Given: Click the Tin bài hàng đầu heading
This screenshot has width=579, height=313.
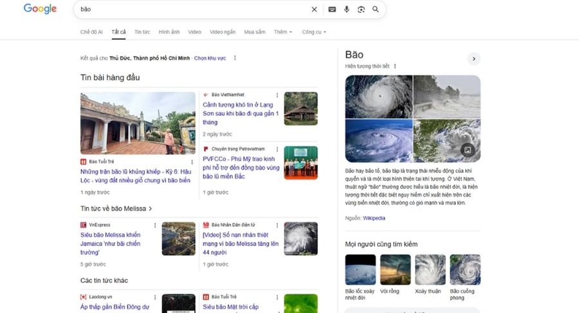Looking at the screenshot, I should pyautogui.click(x=110, y=78).
